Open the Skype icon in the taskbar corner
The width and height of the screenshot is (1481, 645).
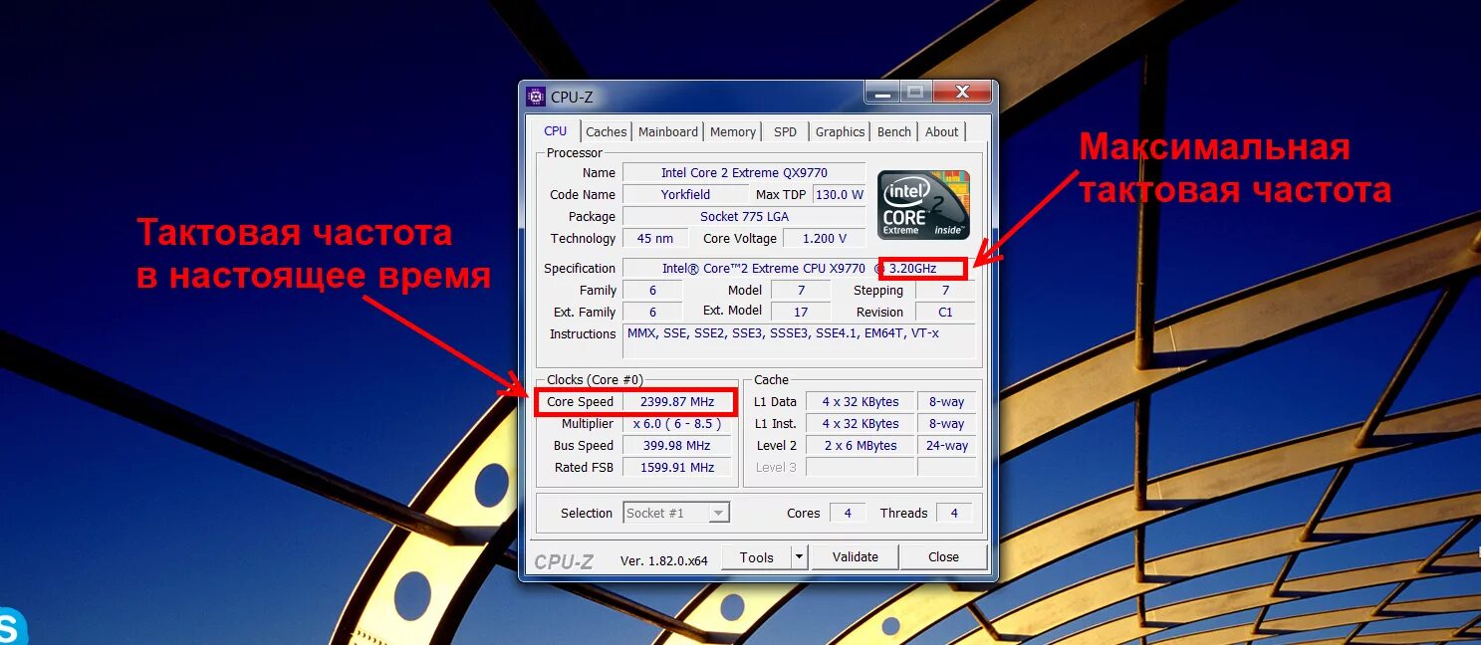pyautogui.click(x=11, y=627)
